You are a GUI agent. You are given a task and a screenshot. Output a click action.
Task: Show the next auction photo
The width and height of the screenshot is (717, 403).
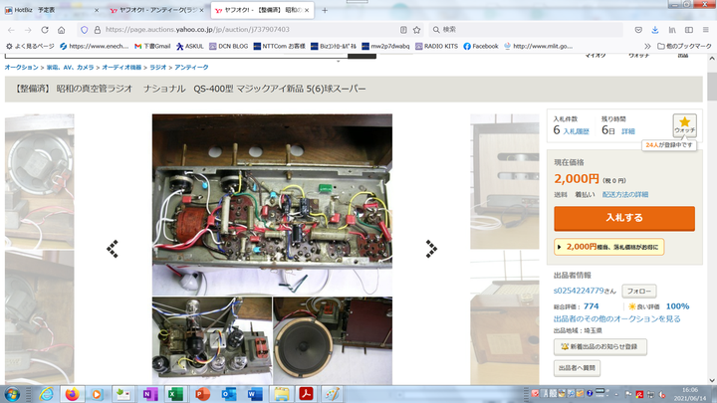431,249
